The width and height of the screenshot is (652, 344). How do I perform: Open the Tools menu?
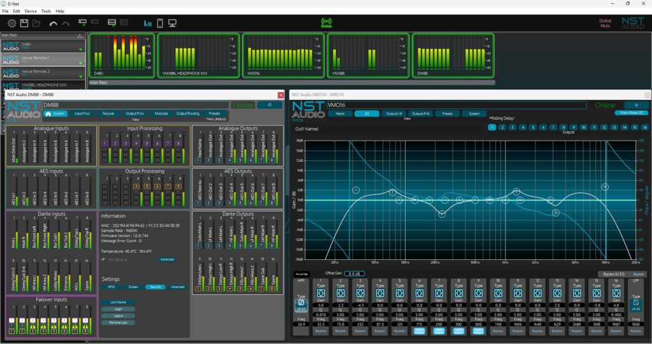click(x=46, y=11)
